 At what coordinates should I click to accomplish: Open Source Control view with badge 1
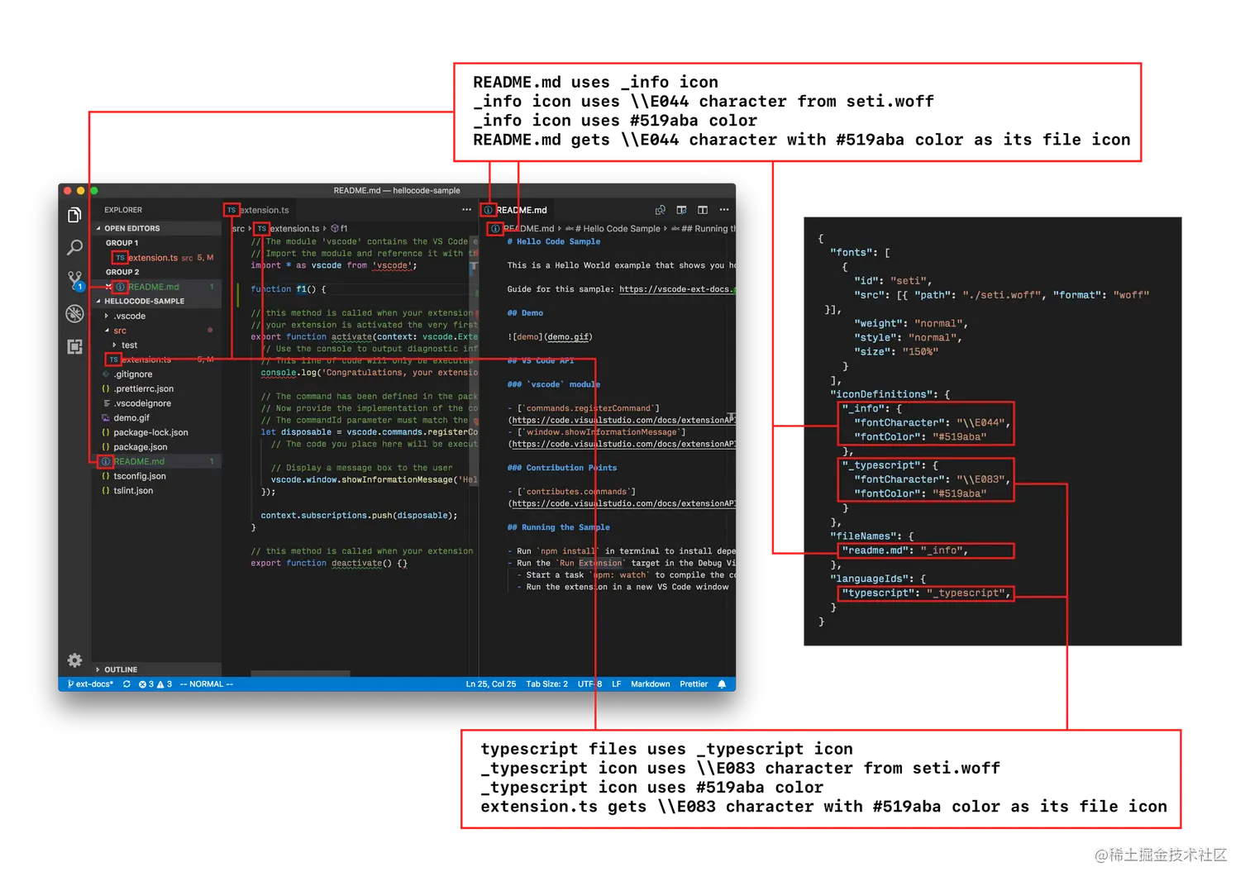[75, 281]
